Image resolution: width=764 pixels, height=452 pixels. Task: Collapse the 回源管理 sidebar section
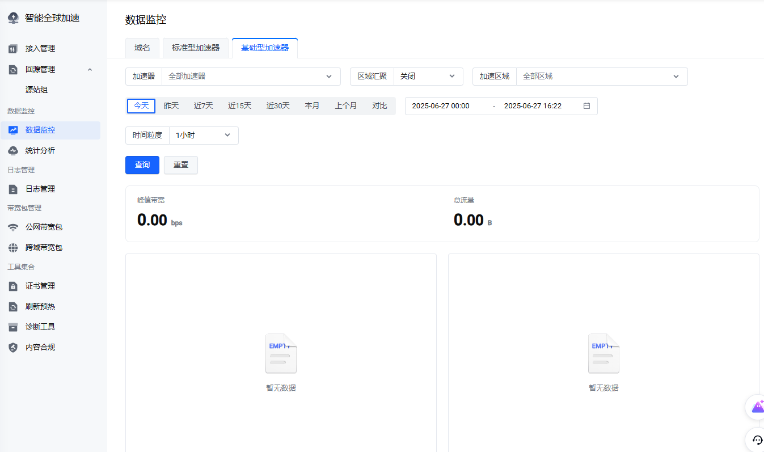(90, 69)
